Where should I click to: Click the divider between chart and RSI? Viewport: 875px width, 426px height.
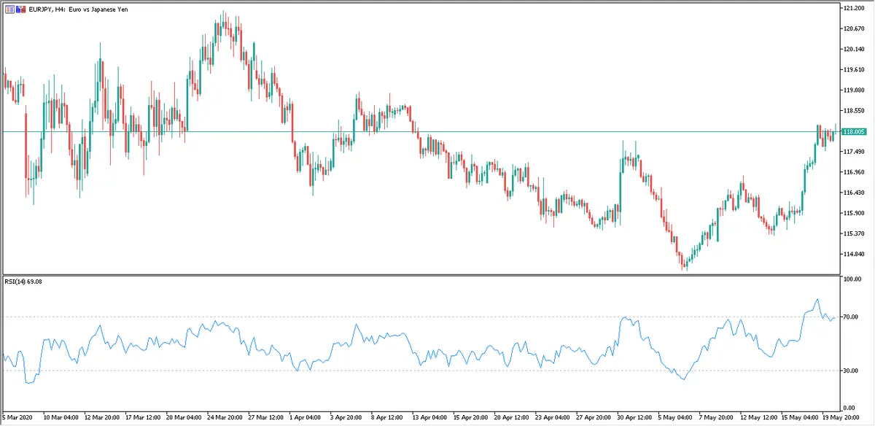click(419, 275)
